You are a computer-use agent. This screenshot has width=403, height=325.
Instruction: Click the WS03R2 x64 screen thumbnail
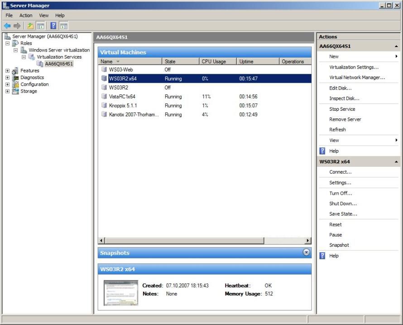tap(121, 293)
